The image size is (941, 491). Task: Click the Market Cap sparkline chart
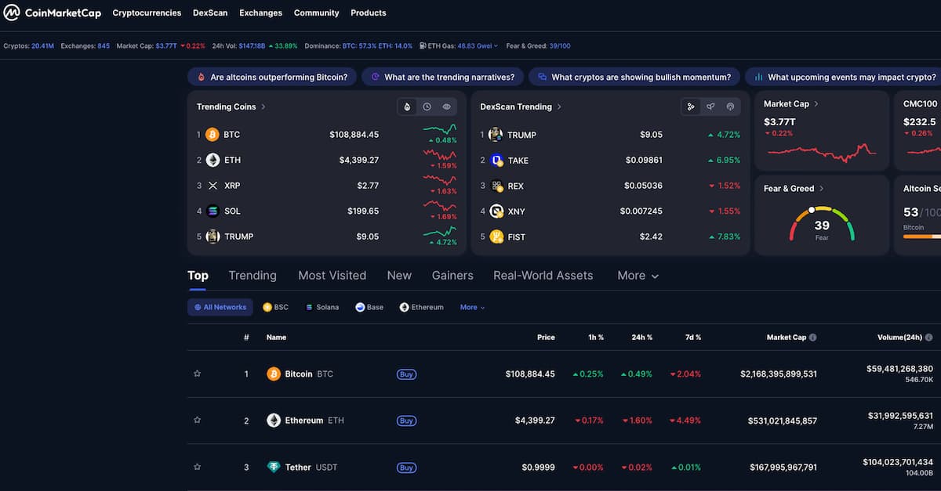[x=822, y=152]
